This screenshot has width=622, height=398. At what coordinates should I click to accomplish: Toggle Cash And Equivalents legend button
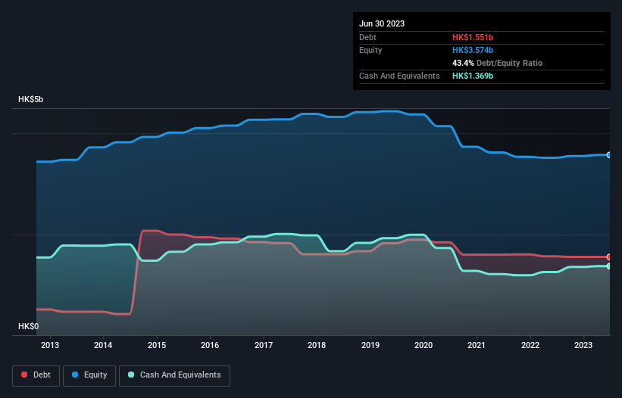(174, 375)
